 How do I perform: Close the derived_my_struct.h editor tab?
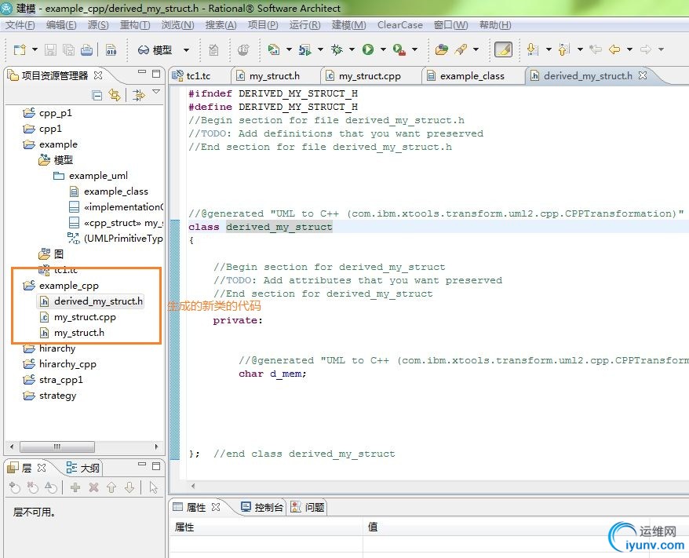click(x=643, y=76)
